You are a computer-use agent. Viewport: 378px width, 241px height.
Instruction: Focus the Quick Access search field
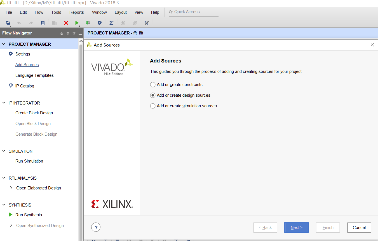click(x=194, y=12)
